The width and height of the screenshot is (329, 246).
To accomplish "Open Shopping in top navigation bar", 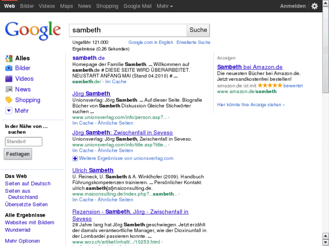I will (107, 6).
